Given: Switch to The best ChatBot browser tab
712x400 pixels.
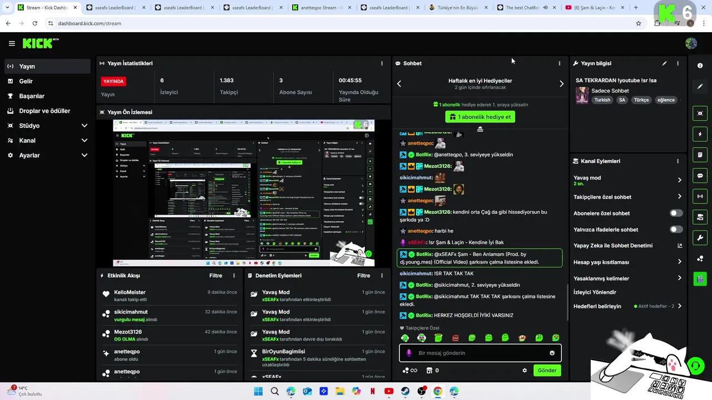Looking at the screenshot, I should [526, 8].
